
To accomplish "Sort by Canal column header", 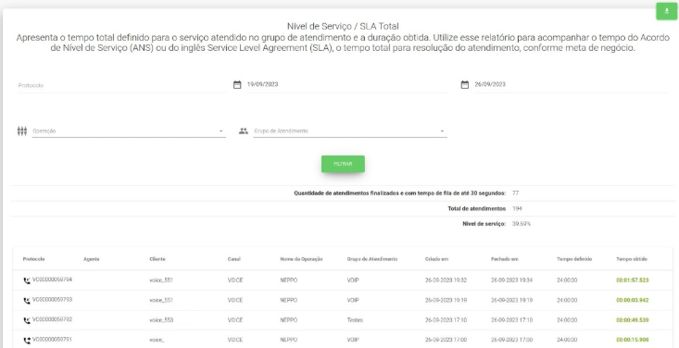I will pos(233,259).
